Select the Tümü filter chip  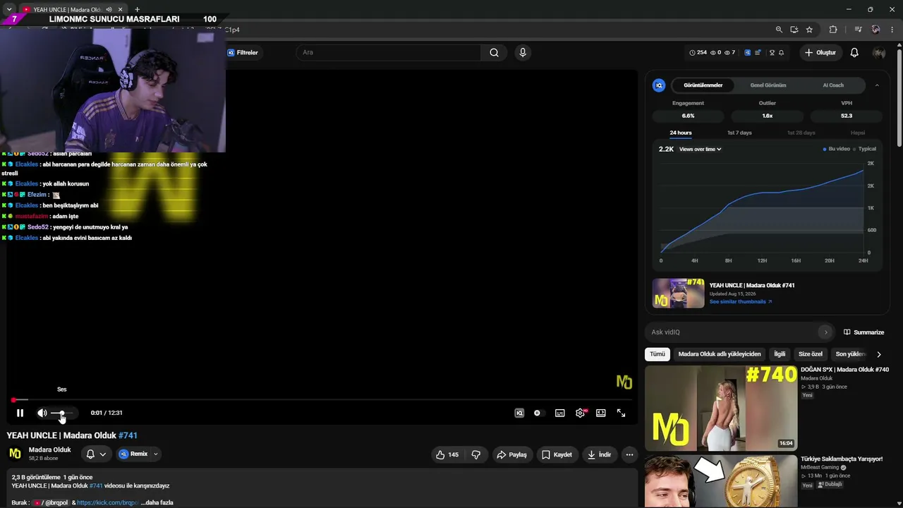657,354
